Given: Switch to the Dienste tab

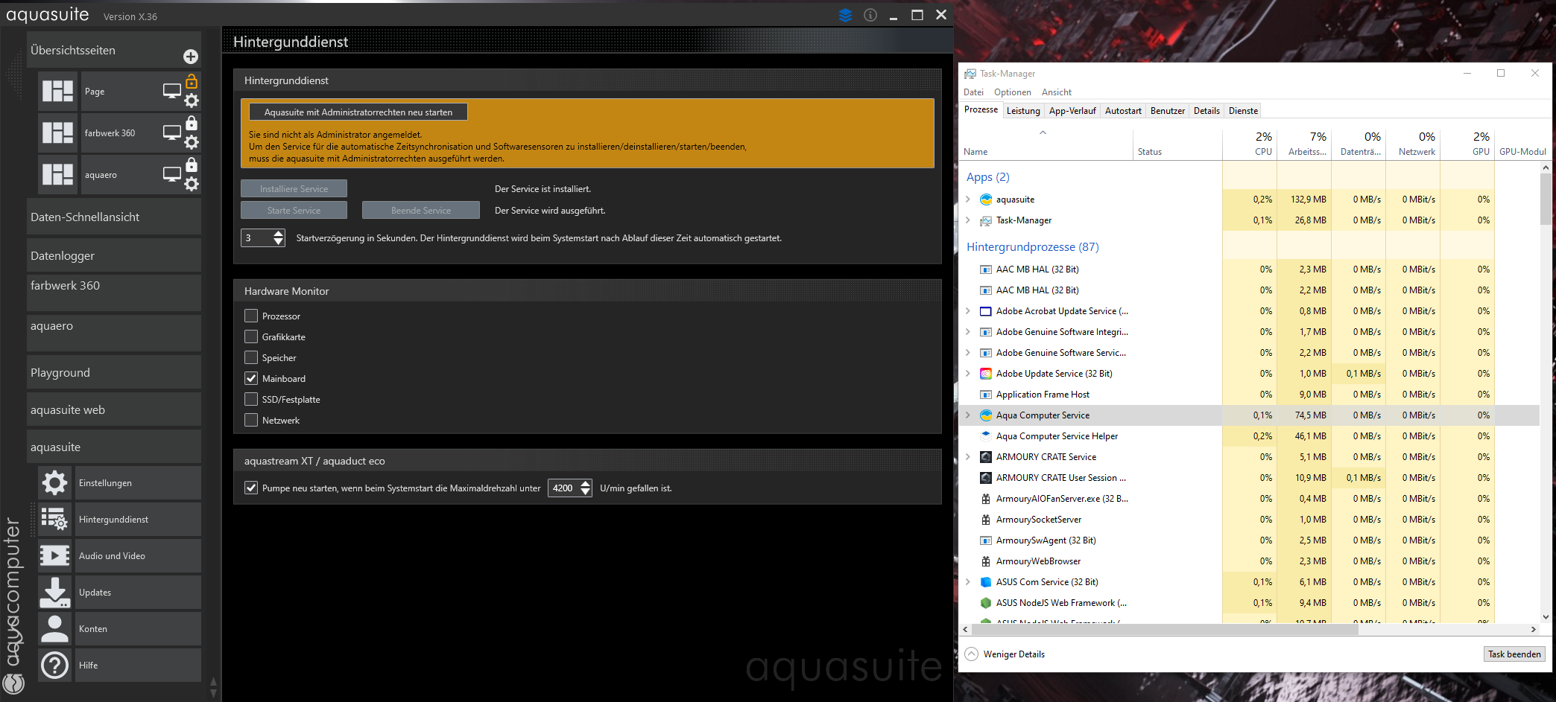Looking at the screenshot, I should tap(1244, 111).
